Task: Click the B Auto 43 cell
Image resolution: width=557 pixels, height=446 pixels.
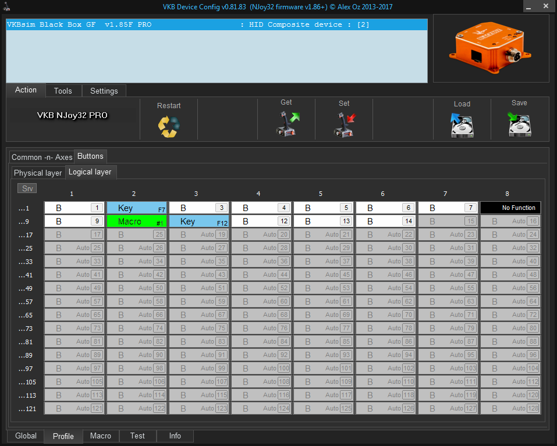Action: pos(198,275)
